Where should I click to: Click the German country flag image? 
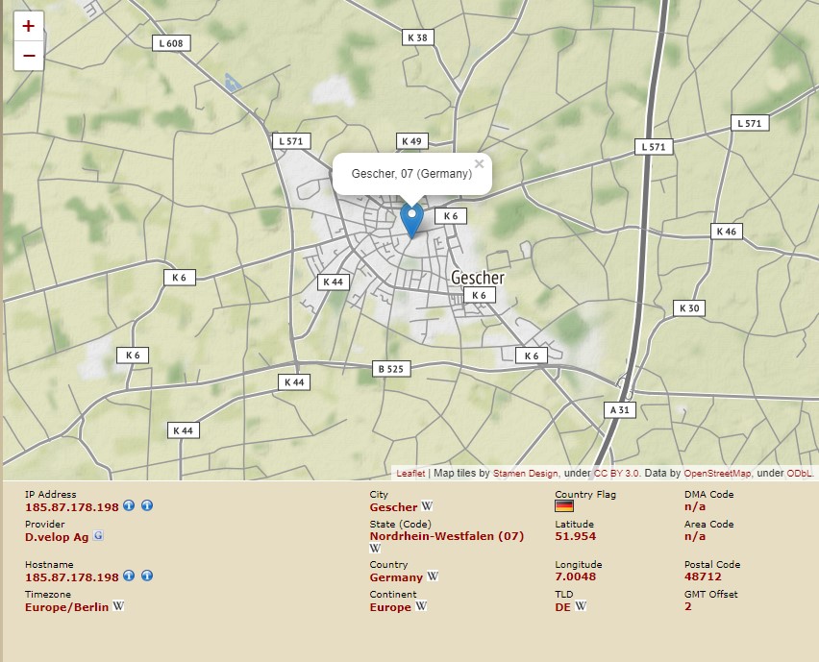(x=564, y=506)
